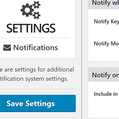
Task: Click the small bottom gear of the cog cluster
Action: (x=36, y=15)
